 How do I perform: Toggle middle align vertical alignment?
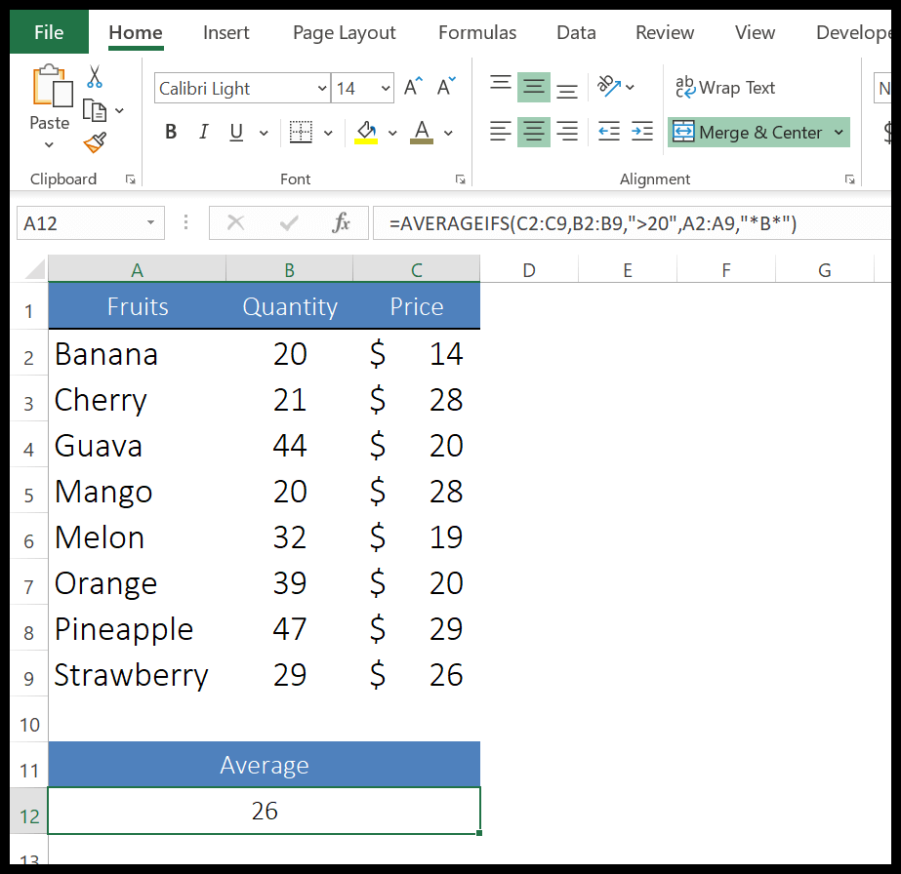click(533, 87)
